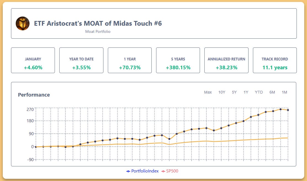Toggle visibility of the YEAR TO DATE card
The width and height of the screenshot is (307, 181).
click(81, 60)
